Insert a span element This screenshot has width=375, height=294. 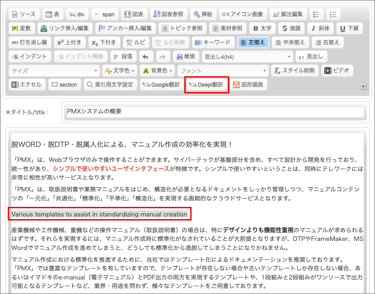105,15
